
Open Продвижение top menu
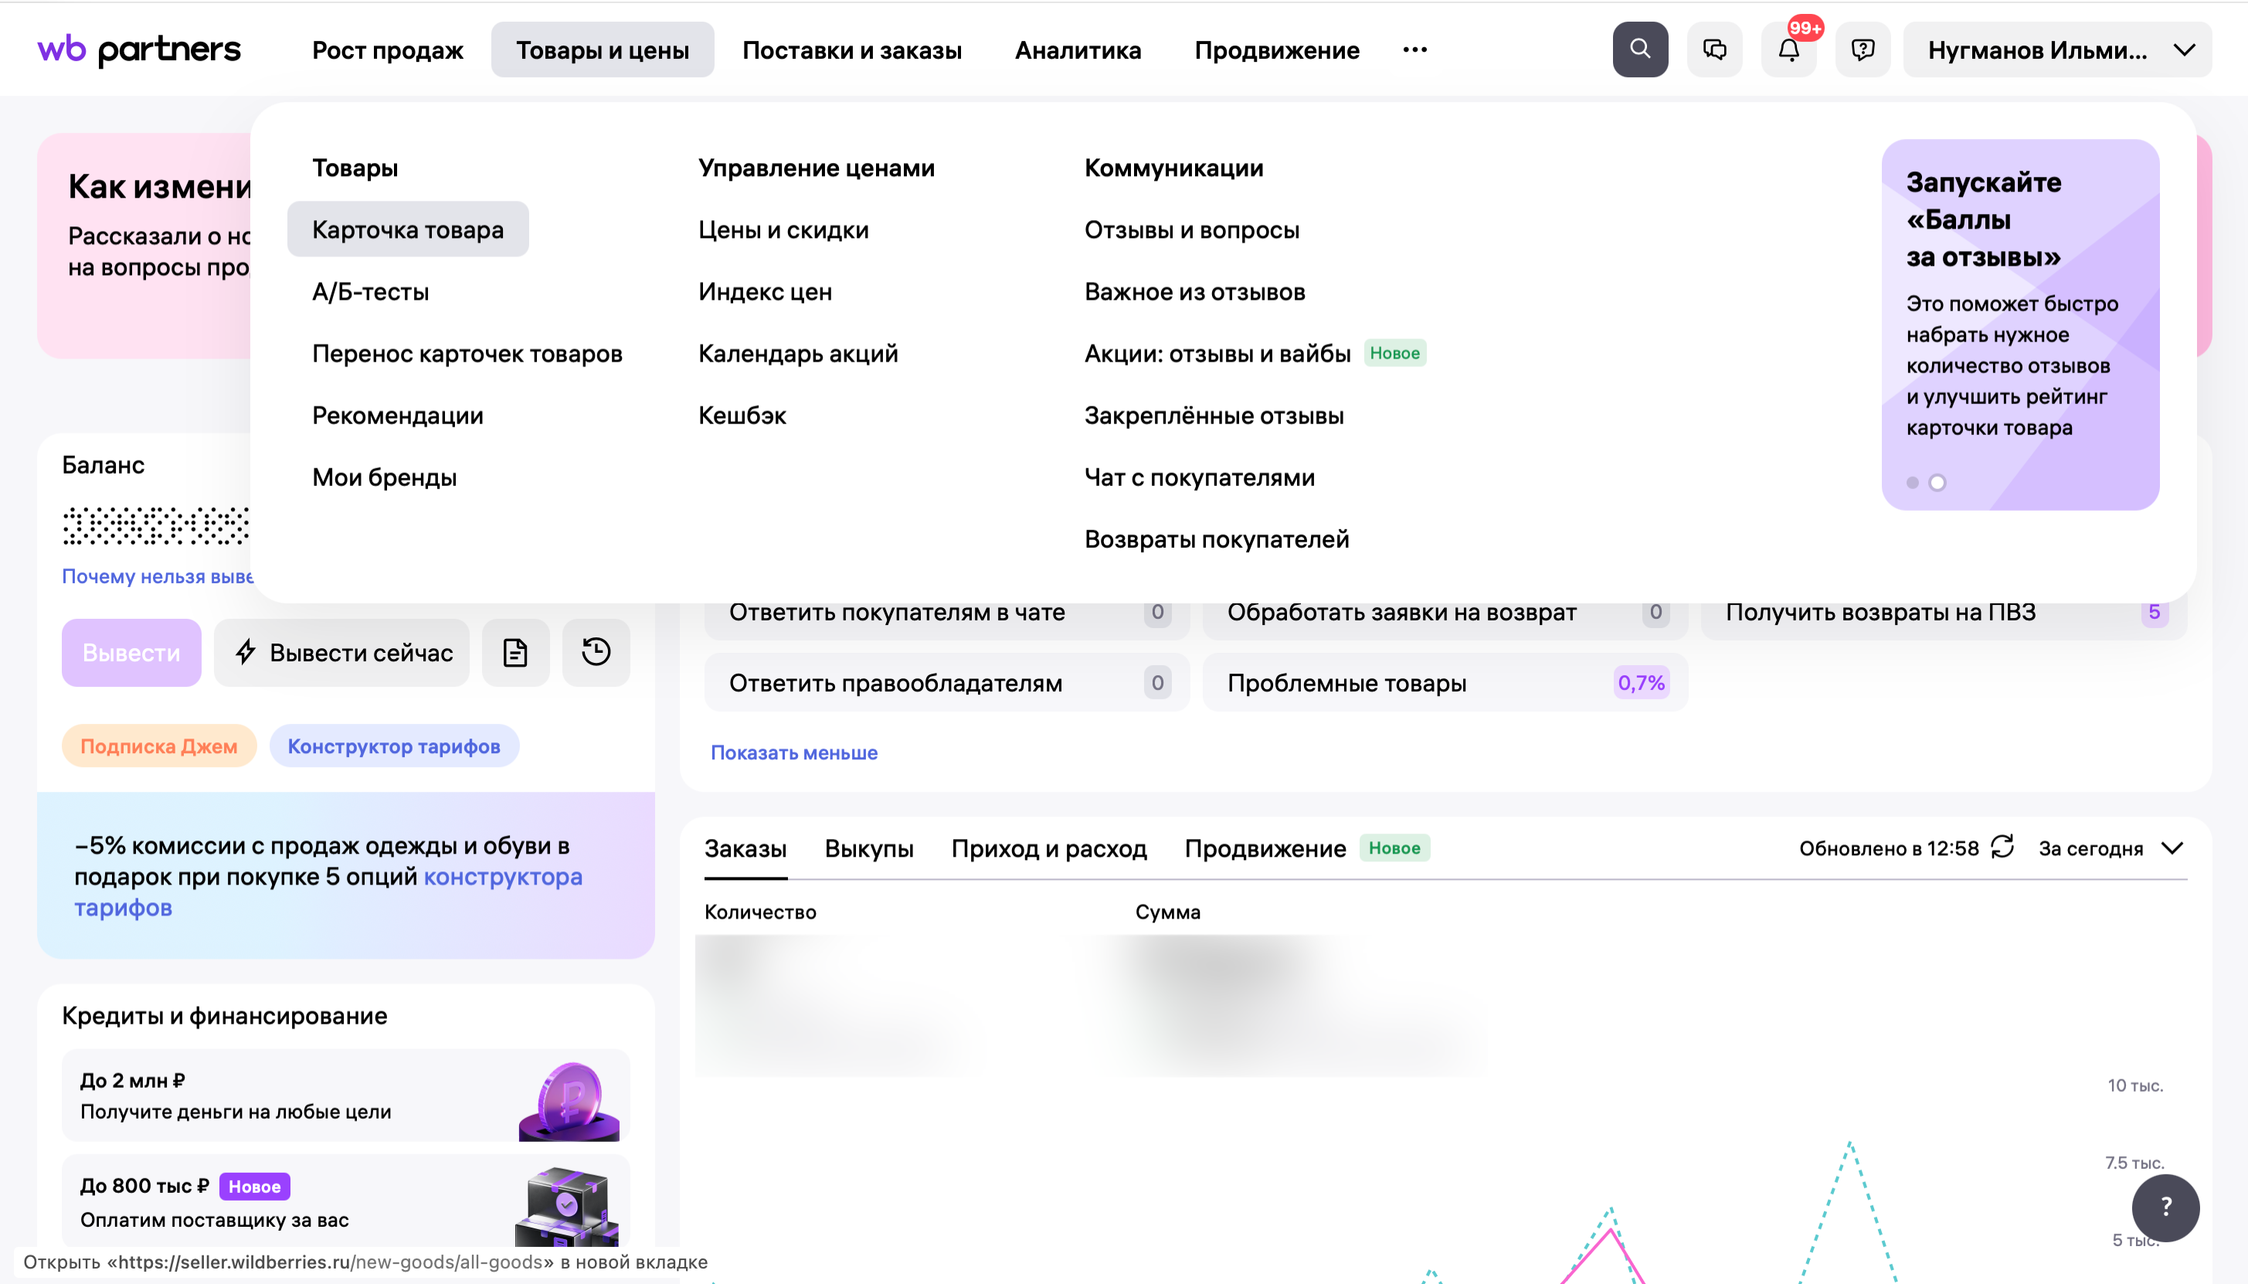(x=1276, y=49)
